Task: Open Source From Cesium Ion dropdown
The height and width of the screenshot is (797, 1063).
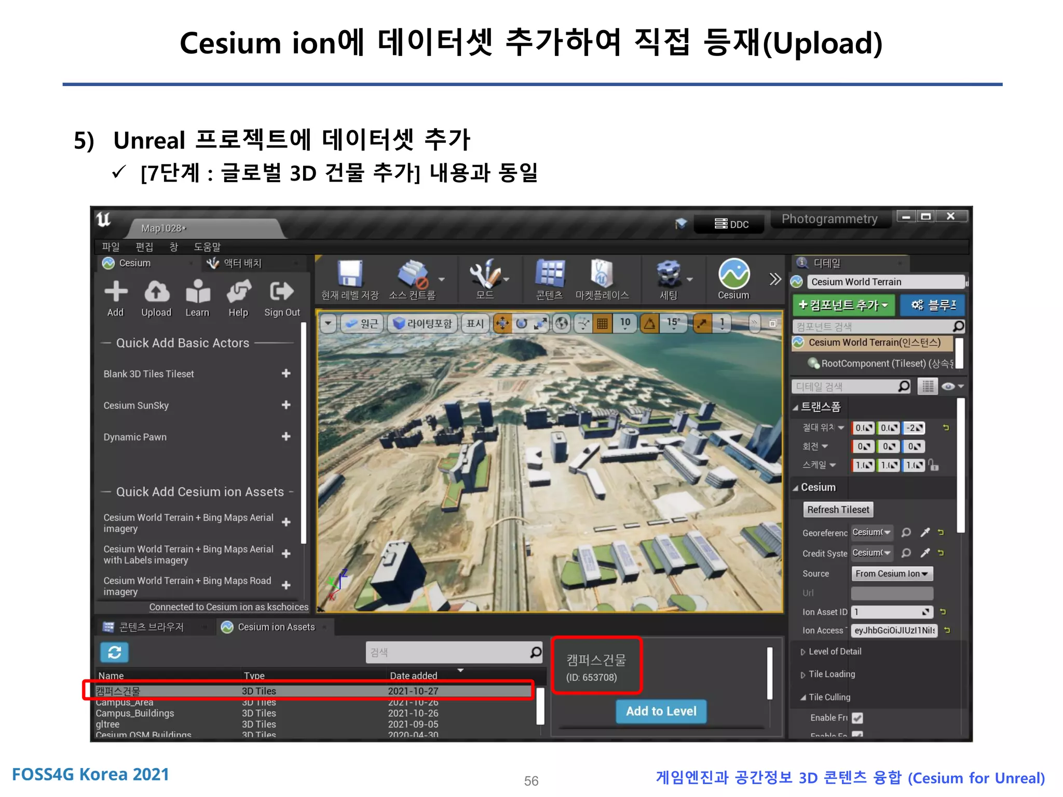Action: pos(892,573)
